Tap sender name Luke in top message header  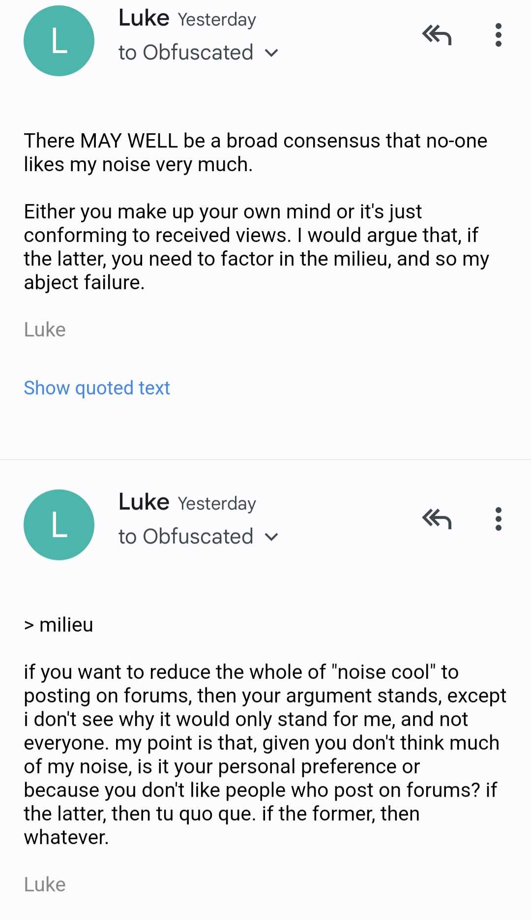point(144,18)
